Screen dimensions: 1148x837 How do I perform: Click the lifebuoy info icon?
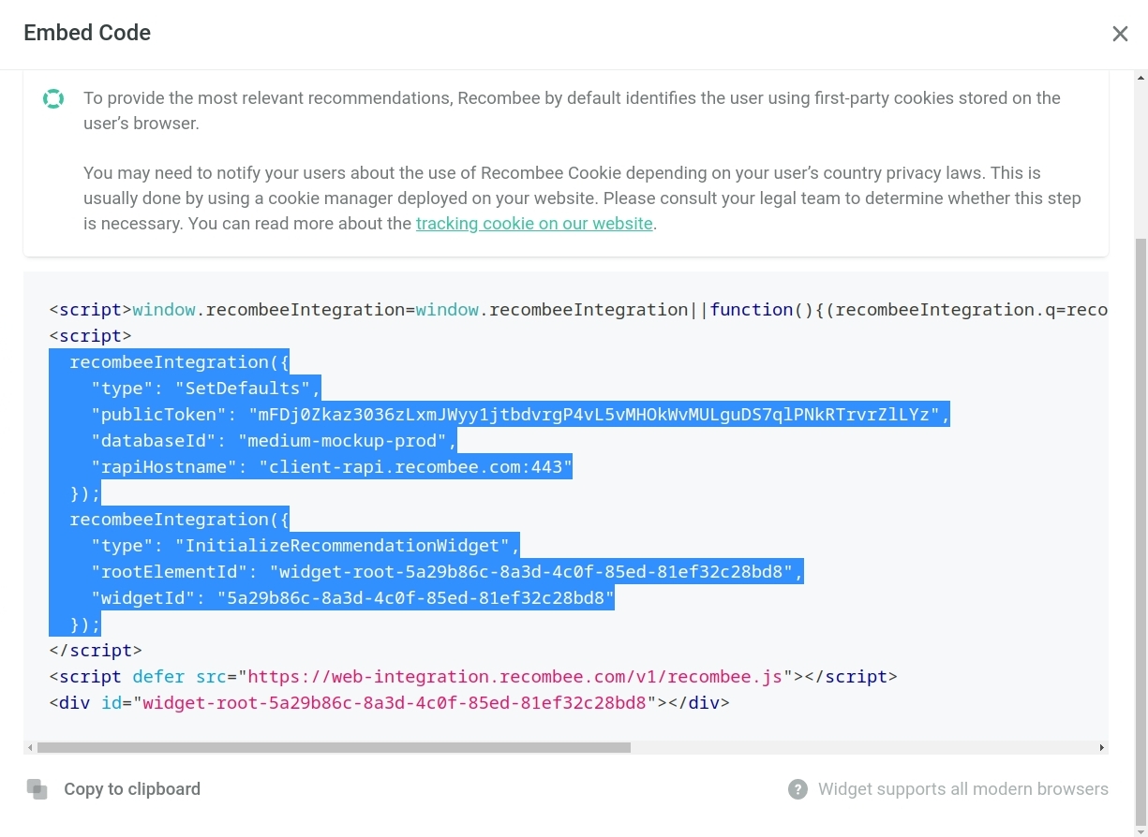53,98
